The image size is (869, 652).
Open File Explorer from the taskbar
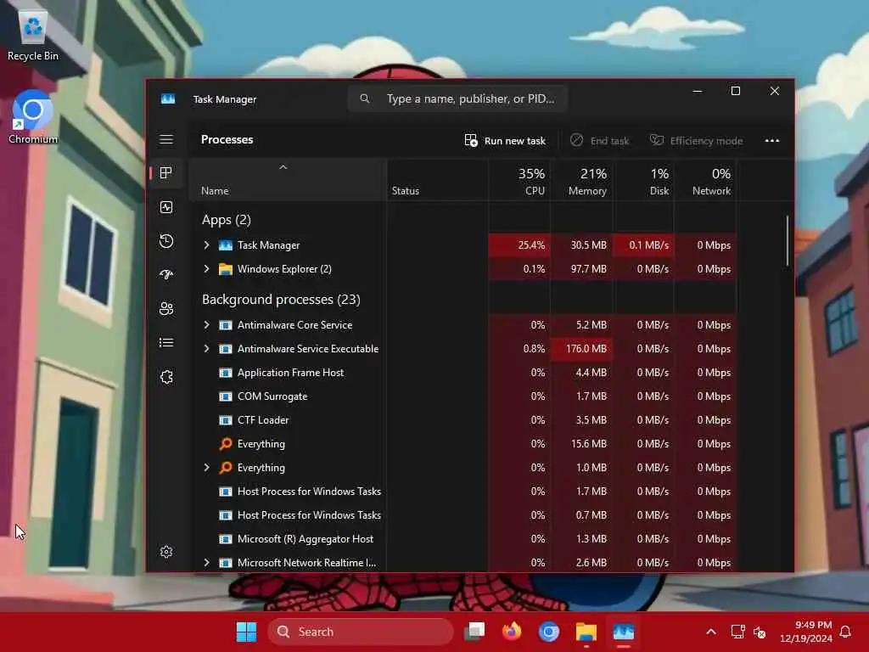click(586, 632)
